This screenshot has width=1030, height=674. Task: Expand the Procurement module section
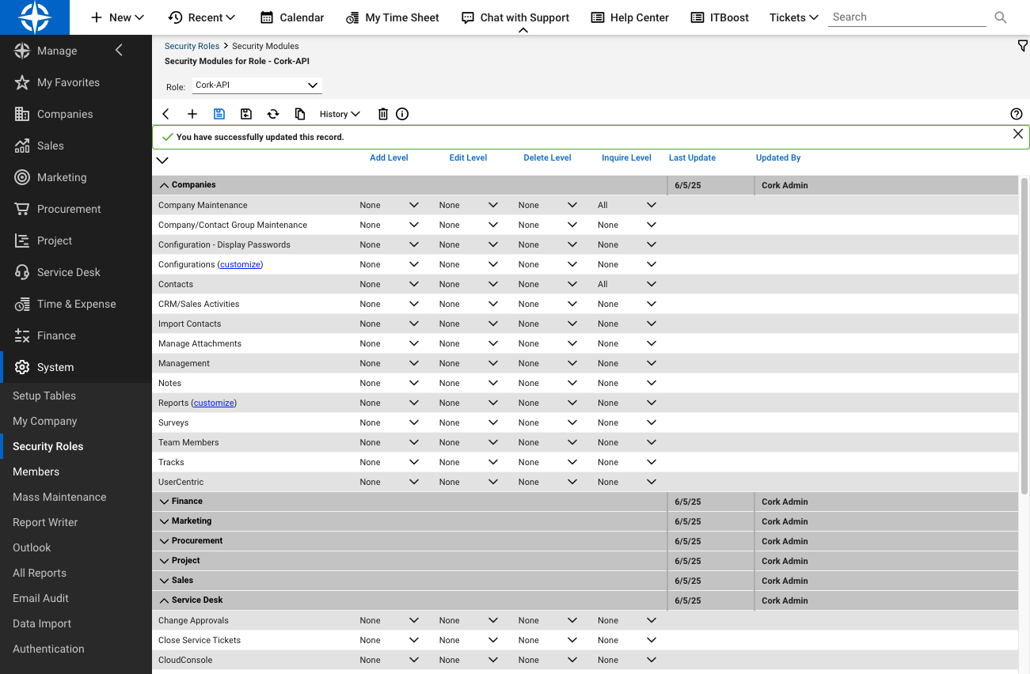click(165, 541)
